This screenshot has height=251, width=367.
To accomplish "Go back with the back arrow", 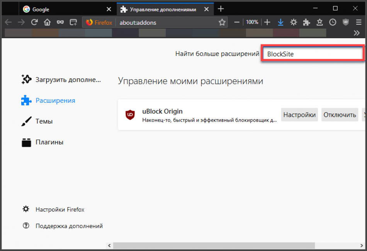I will click(x=8, y=22).
